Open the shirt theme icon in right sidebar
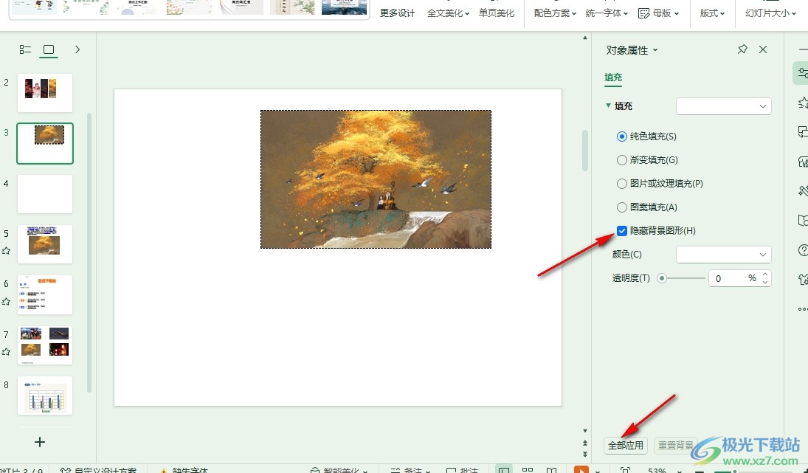This screenshot has width=808, height=473. (x=802, y=280)
